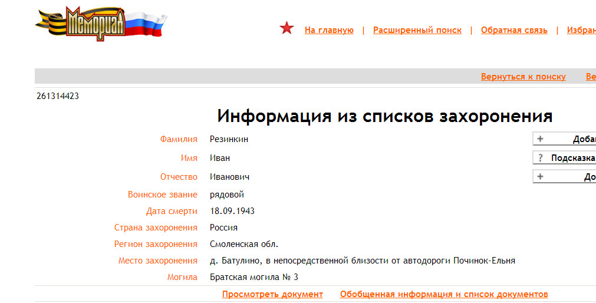Image resolution: width=596 pixels, height=303 pixels.
Task: Expand the plus button below Подсказка
Action: tap(541, 177)
